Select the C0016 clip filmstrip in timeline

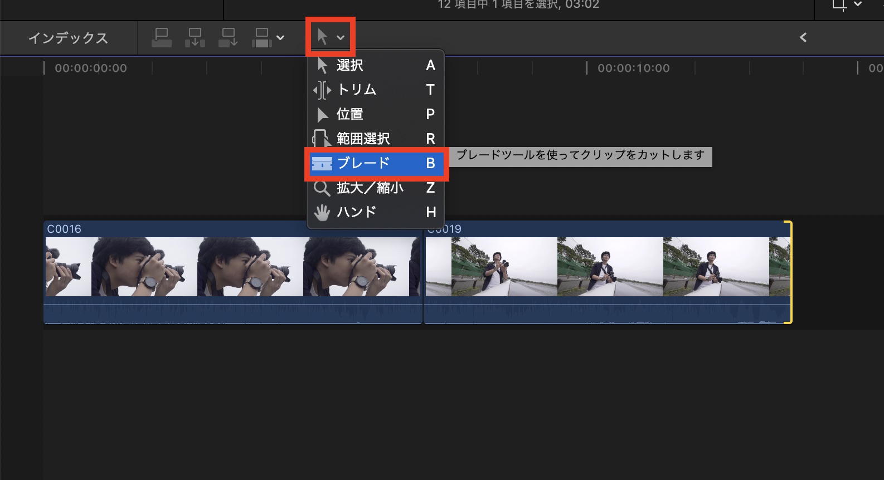[x=233, y=267]
